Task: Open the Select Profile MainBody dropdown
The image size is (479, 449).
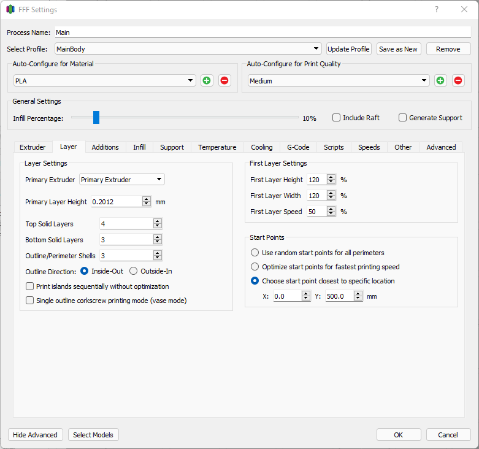Action: pos(188,49)
